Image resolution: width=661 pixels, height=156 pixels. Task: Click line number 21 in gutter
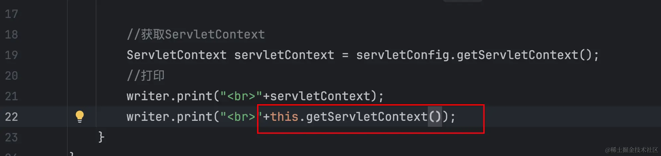(x=11, y=96)
